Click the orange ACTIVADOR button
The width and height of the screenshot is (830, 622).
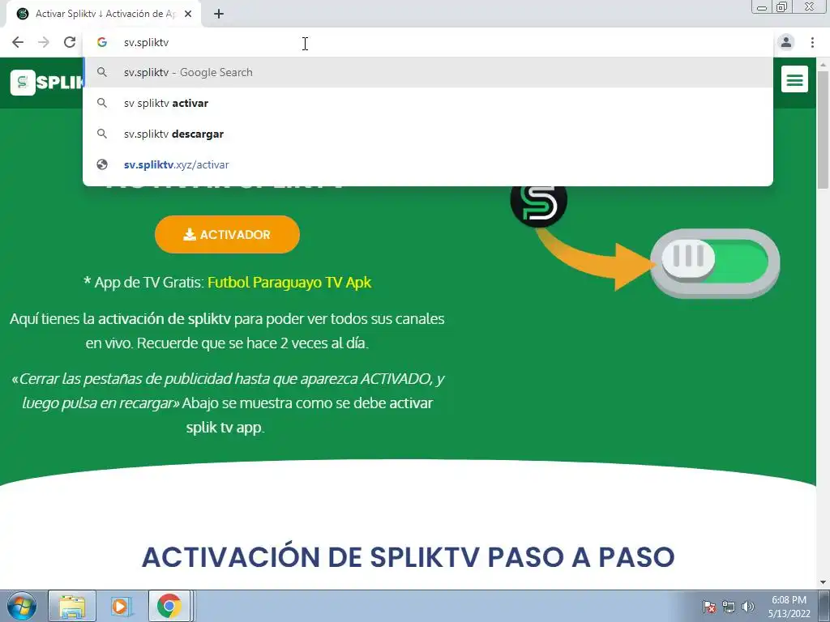pos(227,234)
